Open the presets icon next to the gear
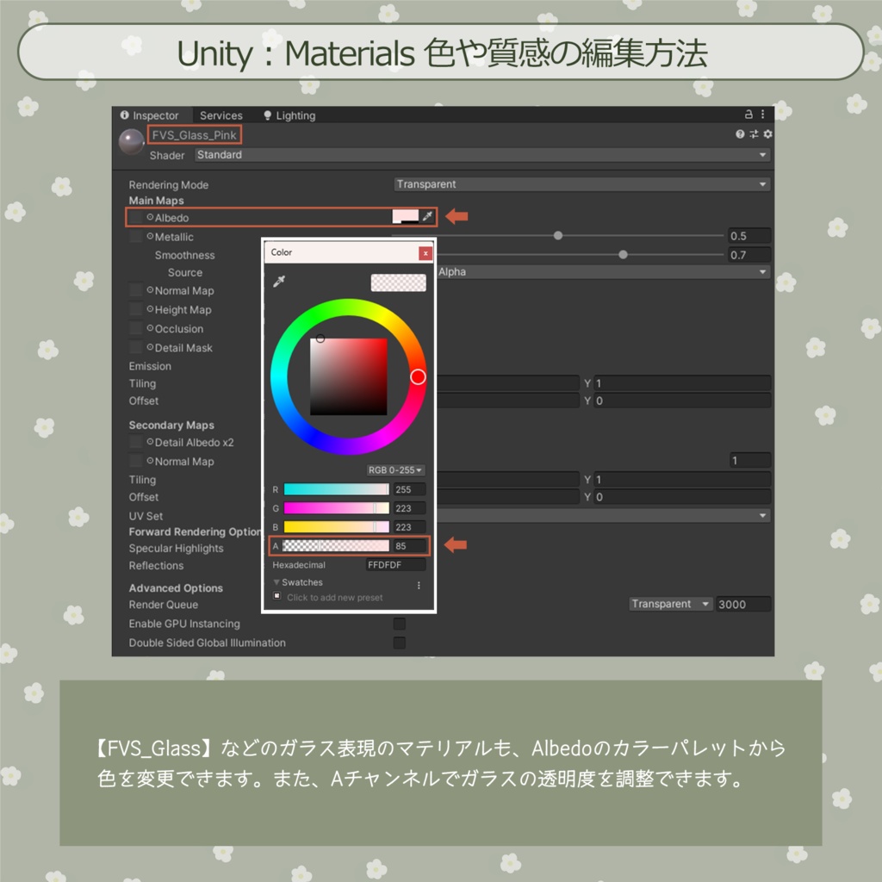The image size is (882, 882). tap(754, 134)
